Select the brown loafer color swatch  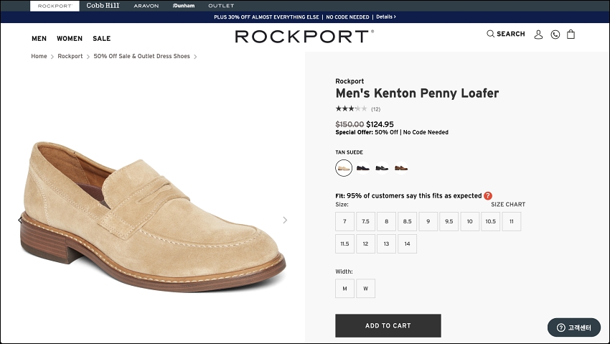[x=401, y=168]
